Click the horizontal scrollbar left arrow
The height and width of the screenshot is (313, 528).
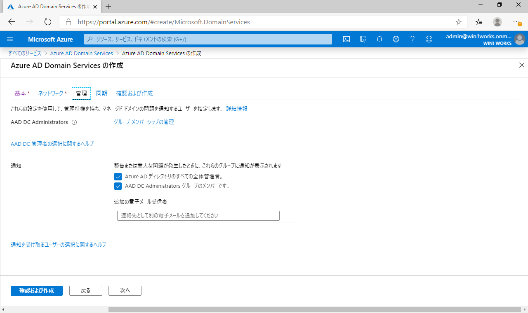(3, 309)
